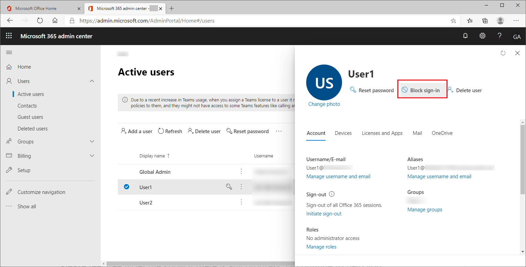
Task: Open the help question mark icon
Action: tap(499, 36)
